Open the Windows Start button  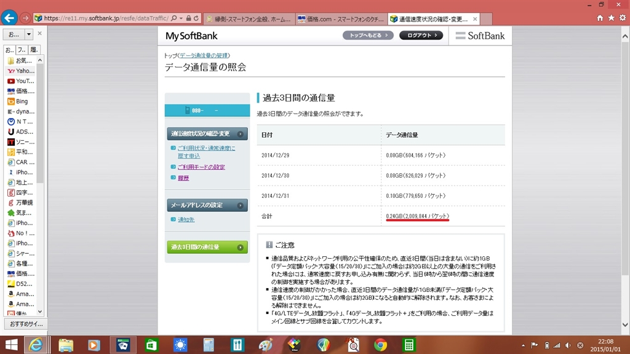click(11, 345)
